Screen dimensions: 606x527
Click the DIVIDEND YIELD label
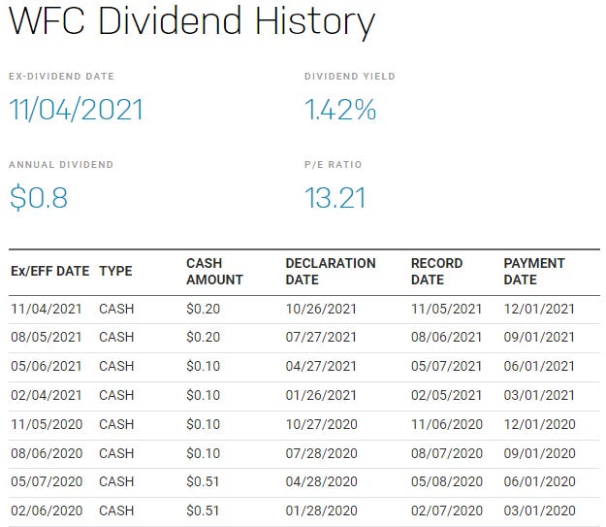click(x=350, y=77)
